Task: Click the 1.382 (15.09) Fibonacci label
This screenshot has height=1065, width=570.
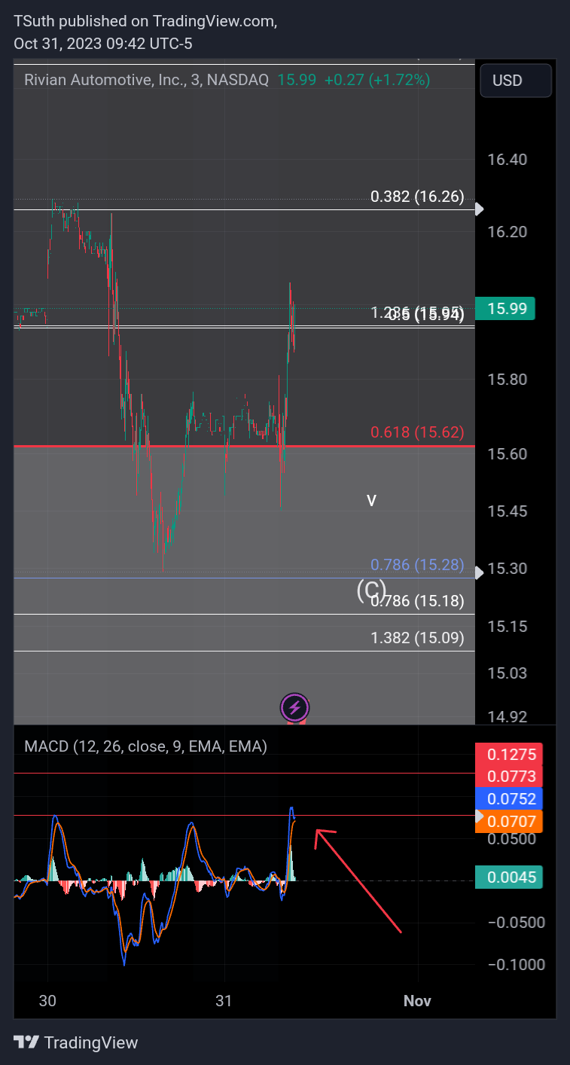Action: (x=417, y=638)
